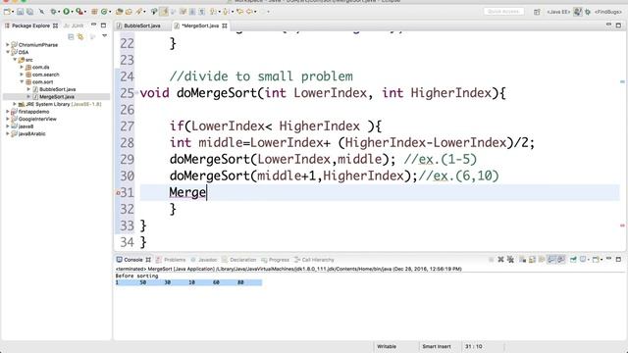Click the Quick Access search field
The image size is (628, 353).
(x=503, y=12)
